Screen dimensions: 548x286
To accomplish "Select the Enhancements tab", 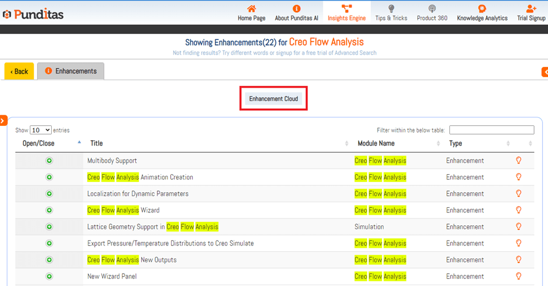I will pos(71,71).
